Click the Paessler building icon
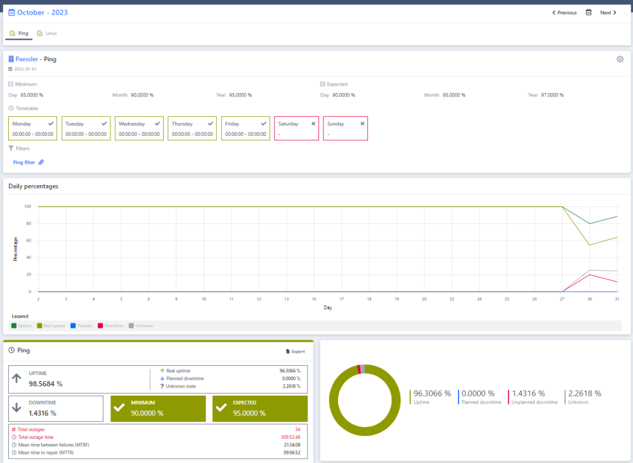Screen dimensions: 633x463 [x=11, y=59]
